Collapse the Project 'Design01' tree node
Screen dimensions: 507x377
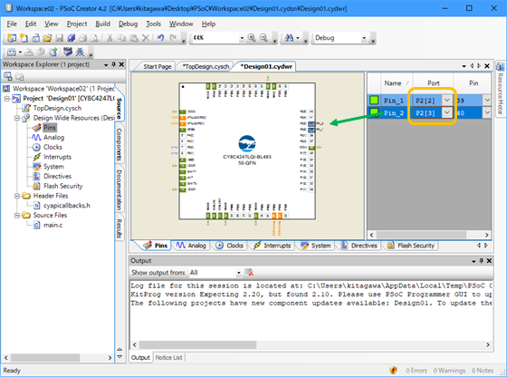pos(6,99)
